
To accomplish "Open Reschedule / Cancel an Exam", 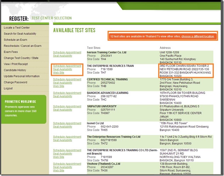I will [23, 46].
